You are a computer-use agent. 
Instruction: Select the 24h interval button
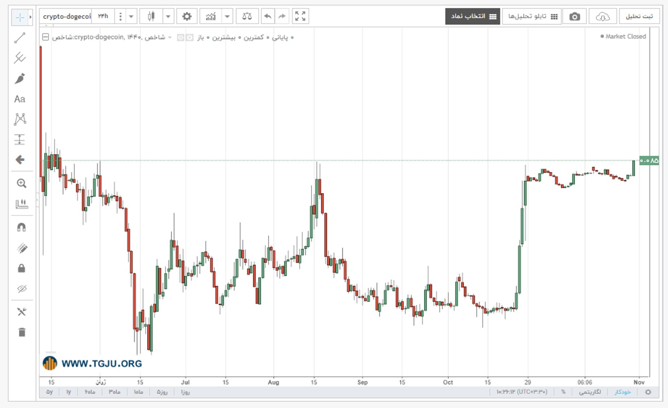point(103,16)
